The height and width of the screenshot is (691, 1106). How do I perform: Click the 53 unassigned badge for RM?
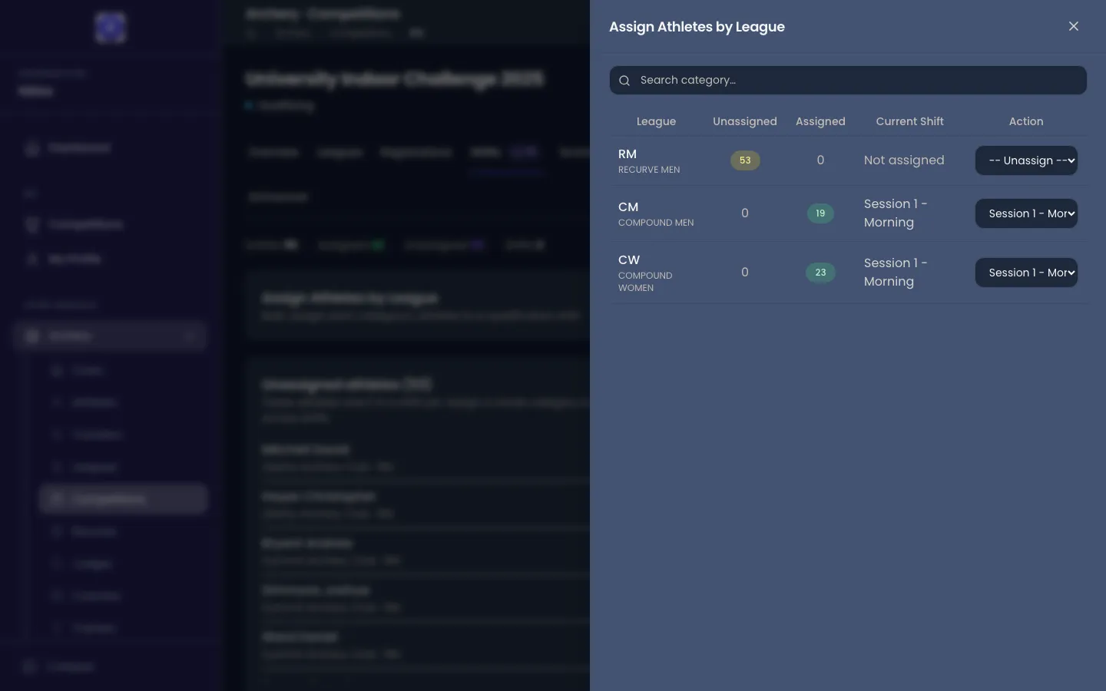click(x=745, y=160)
